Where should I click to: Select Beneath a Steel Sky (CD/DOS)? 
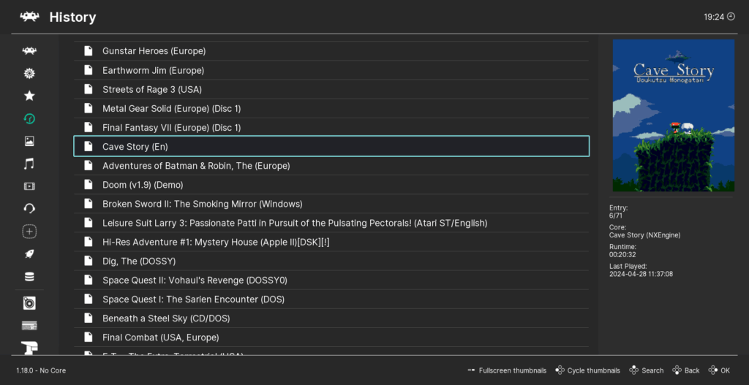point(331,319)
